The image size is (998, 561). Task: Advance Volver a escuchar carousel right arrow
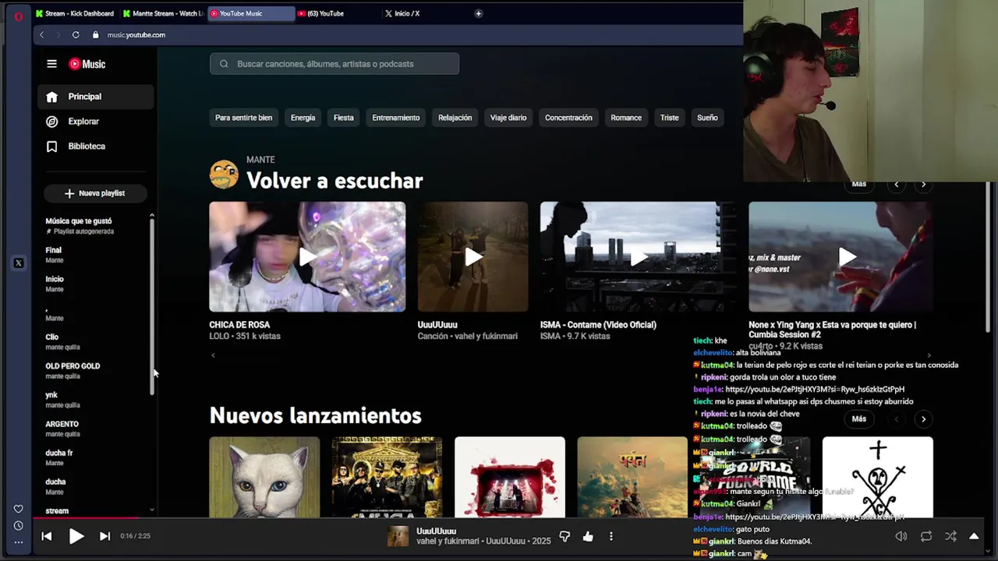click(x=923, y=185)
